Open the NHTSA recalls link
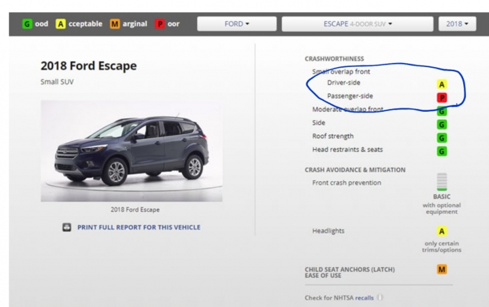The height and width of the screenshot is (307, 489). 364,298
